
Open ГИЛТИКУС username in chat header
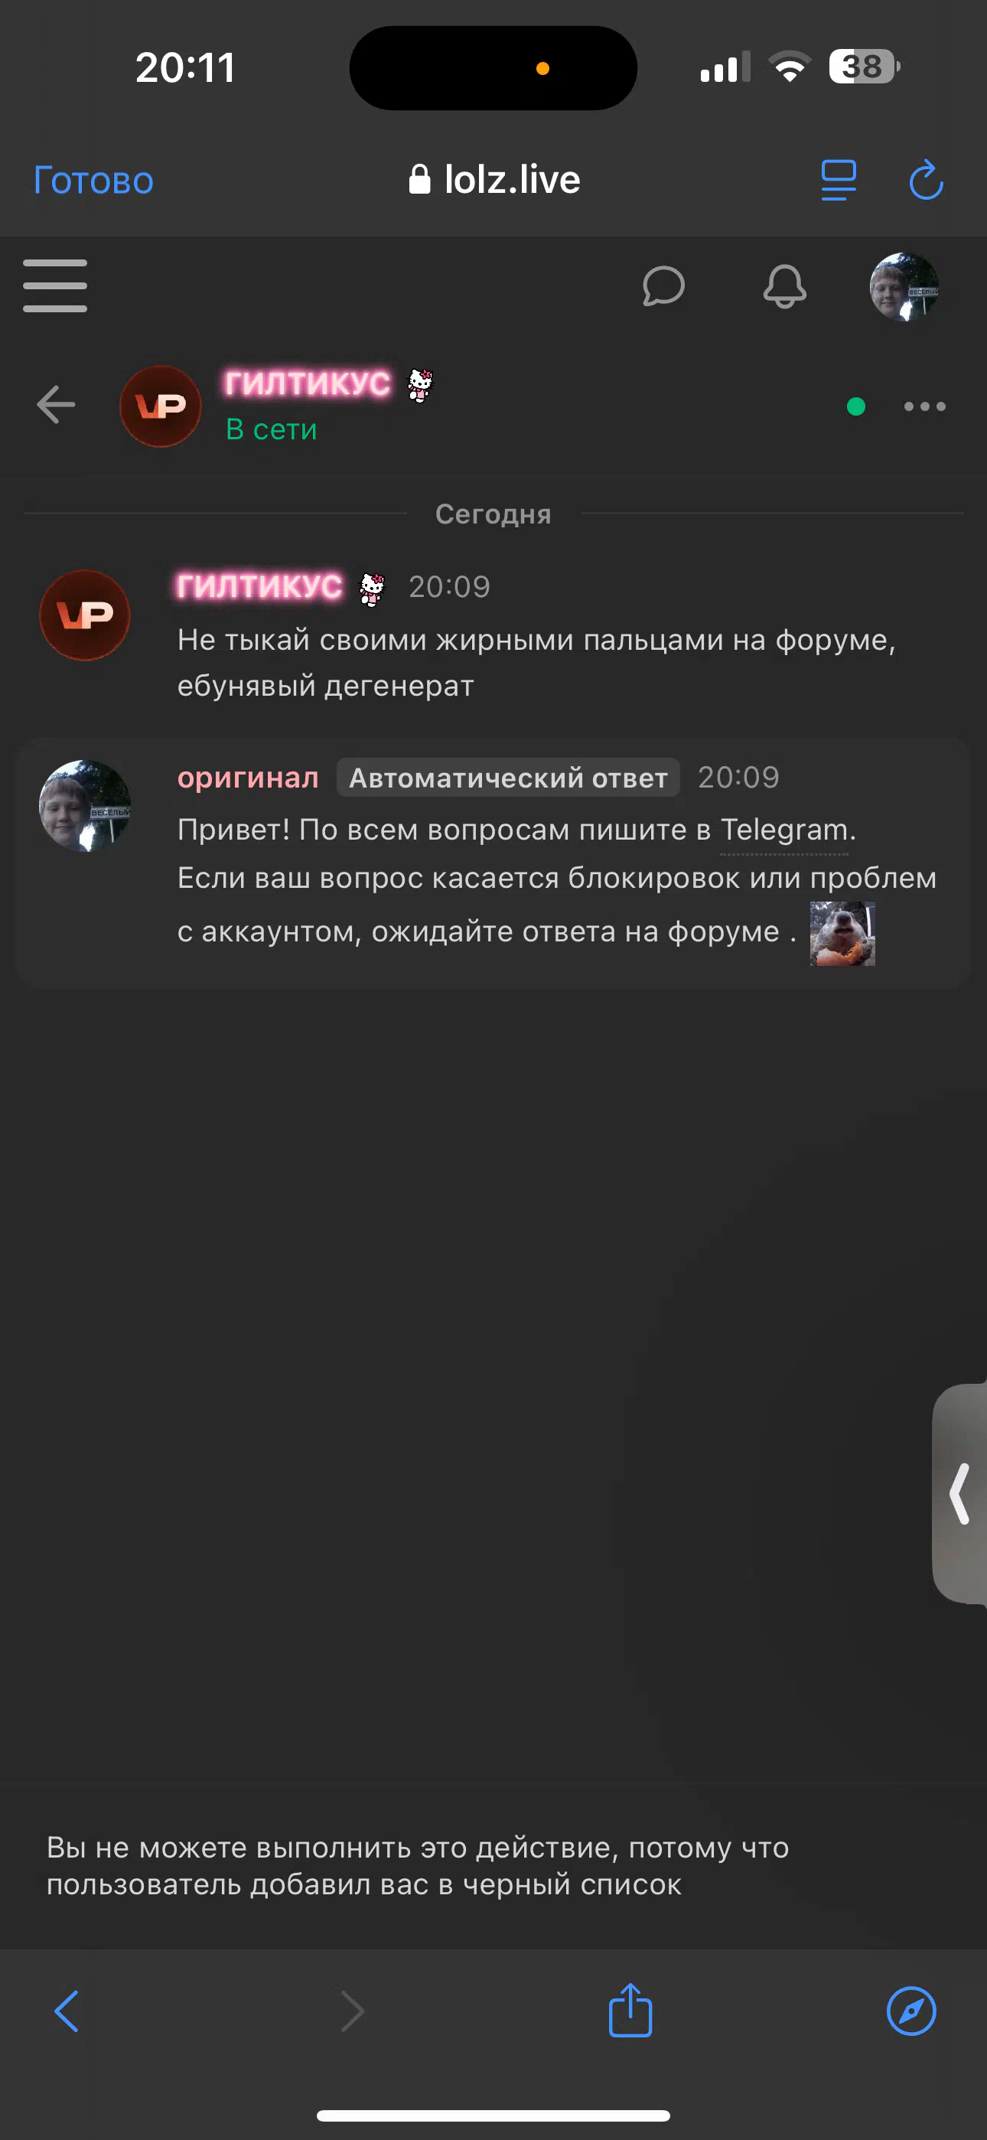point(308,383)
